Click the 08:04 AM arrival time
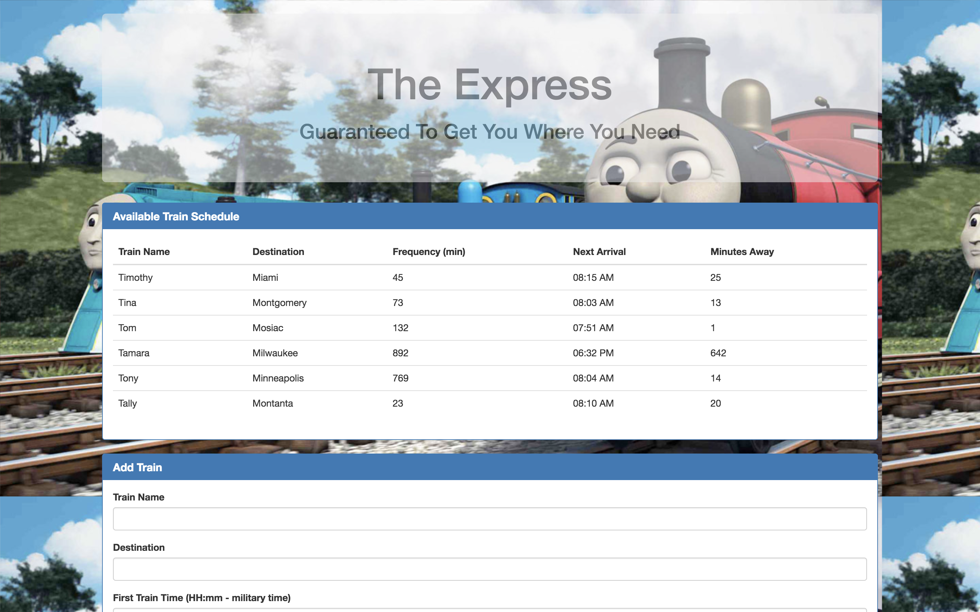The width and height of the screenshot is (980, 612). (593, 378)
